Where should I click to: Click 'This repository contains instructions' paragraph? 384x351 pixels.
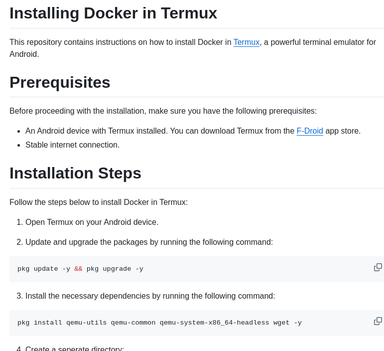193,48
